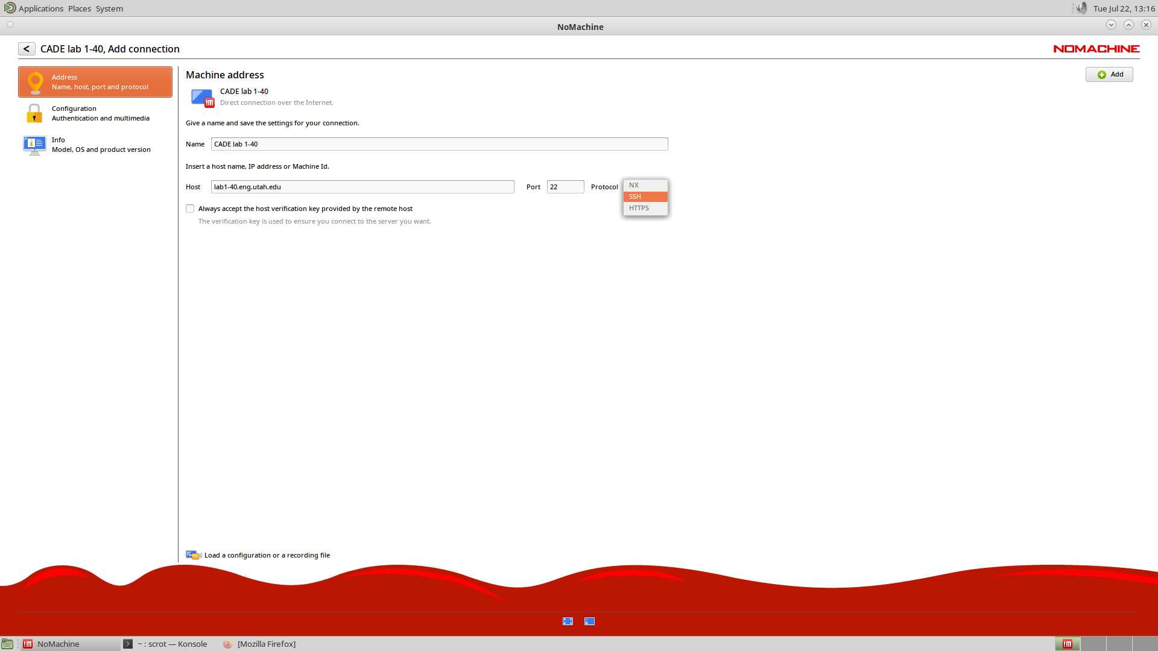Click into the Port field showing 22

(x=565, y=187)
